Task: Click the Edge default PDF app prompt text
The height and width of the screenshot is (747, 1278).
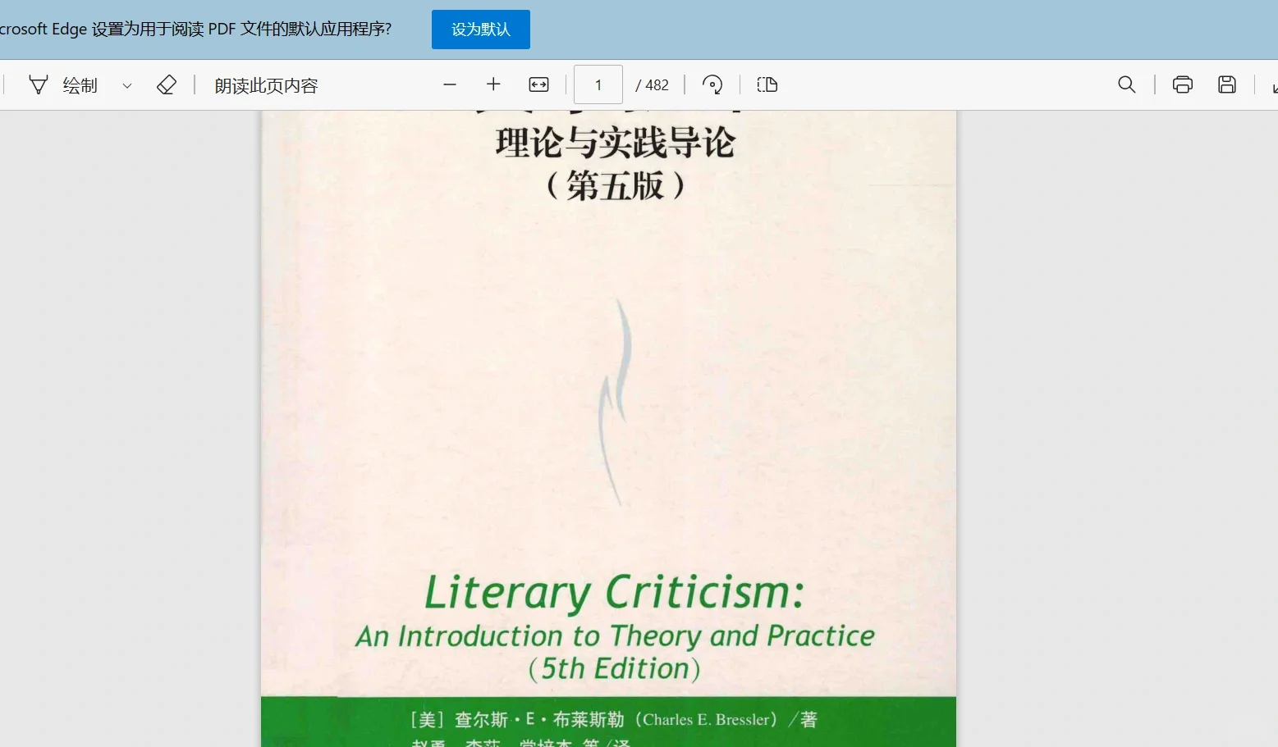Action: click(196, 30)
